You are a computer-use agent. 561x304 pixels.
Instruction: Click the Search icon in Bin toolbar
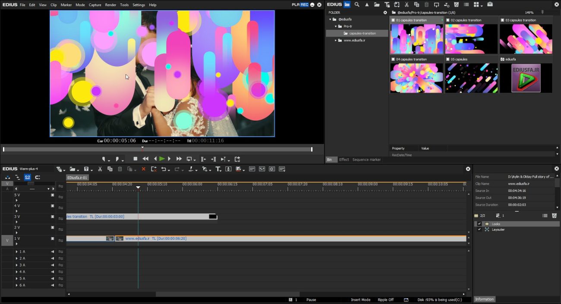coord(357,4)
